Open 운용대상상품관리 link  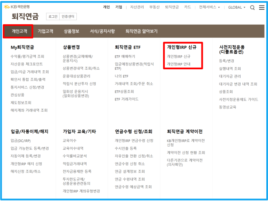76,76
